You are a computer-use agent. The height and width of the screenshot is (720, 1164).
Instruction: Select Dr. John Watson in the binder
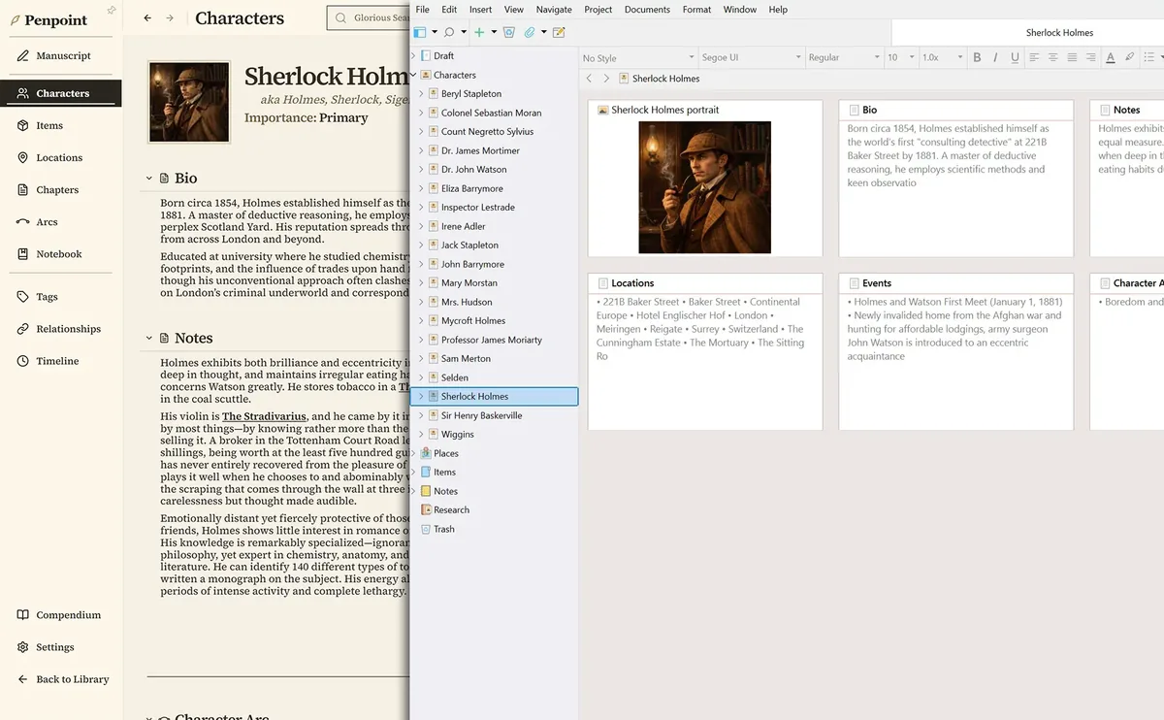point(473,170)
